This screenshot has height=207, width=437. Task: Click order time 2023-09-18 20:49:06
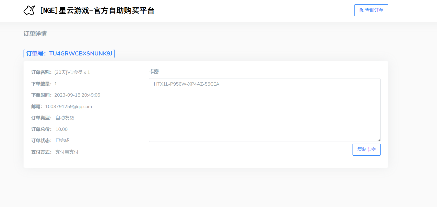click(77, 95)
